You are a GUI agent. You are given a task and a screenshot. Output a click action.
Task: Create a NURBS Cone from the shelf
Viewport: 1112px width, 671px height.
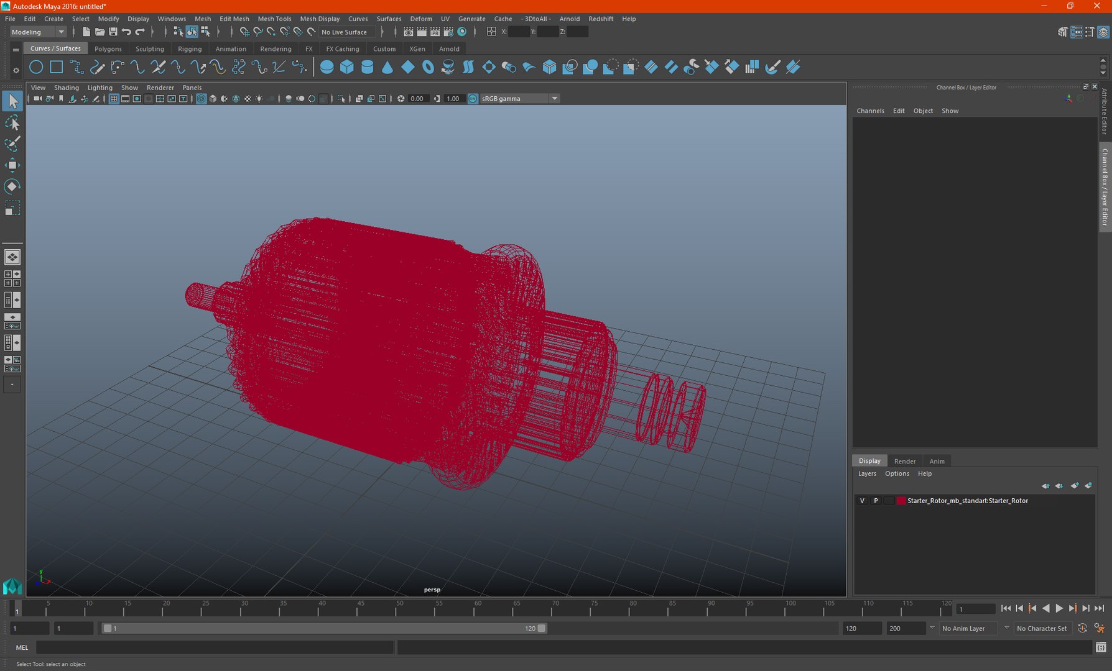coord(387,67)
